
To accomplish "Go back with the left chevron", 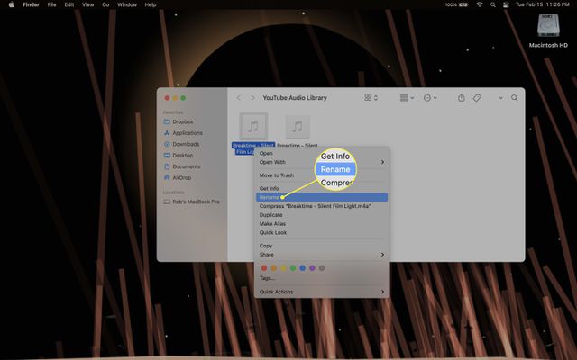I will [239, 97].
